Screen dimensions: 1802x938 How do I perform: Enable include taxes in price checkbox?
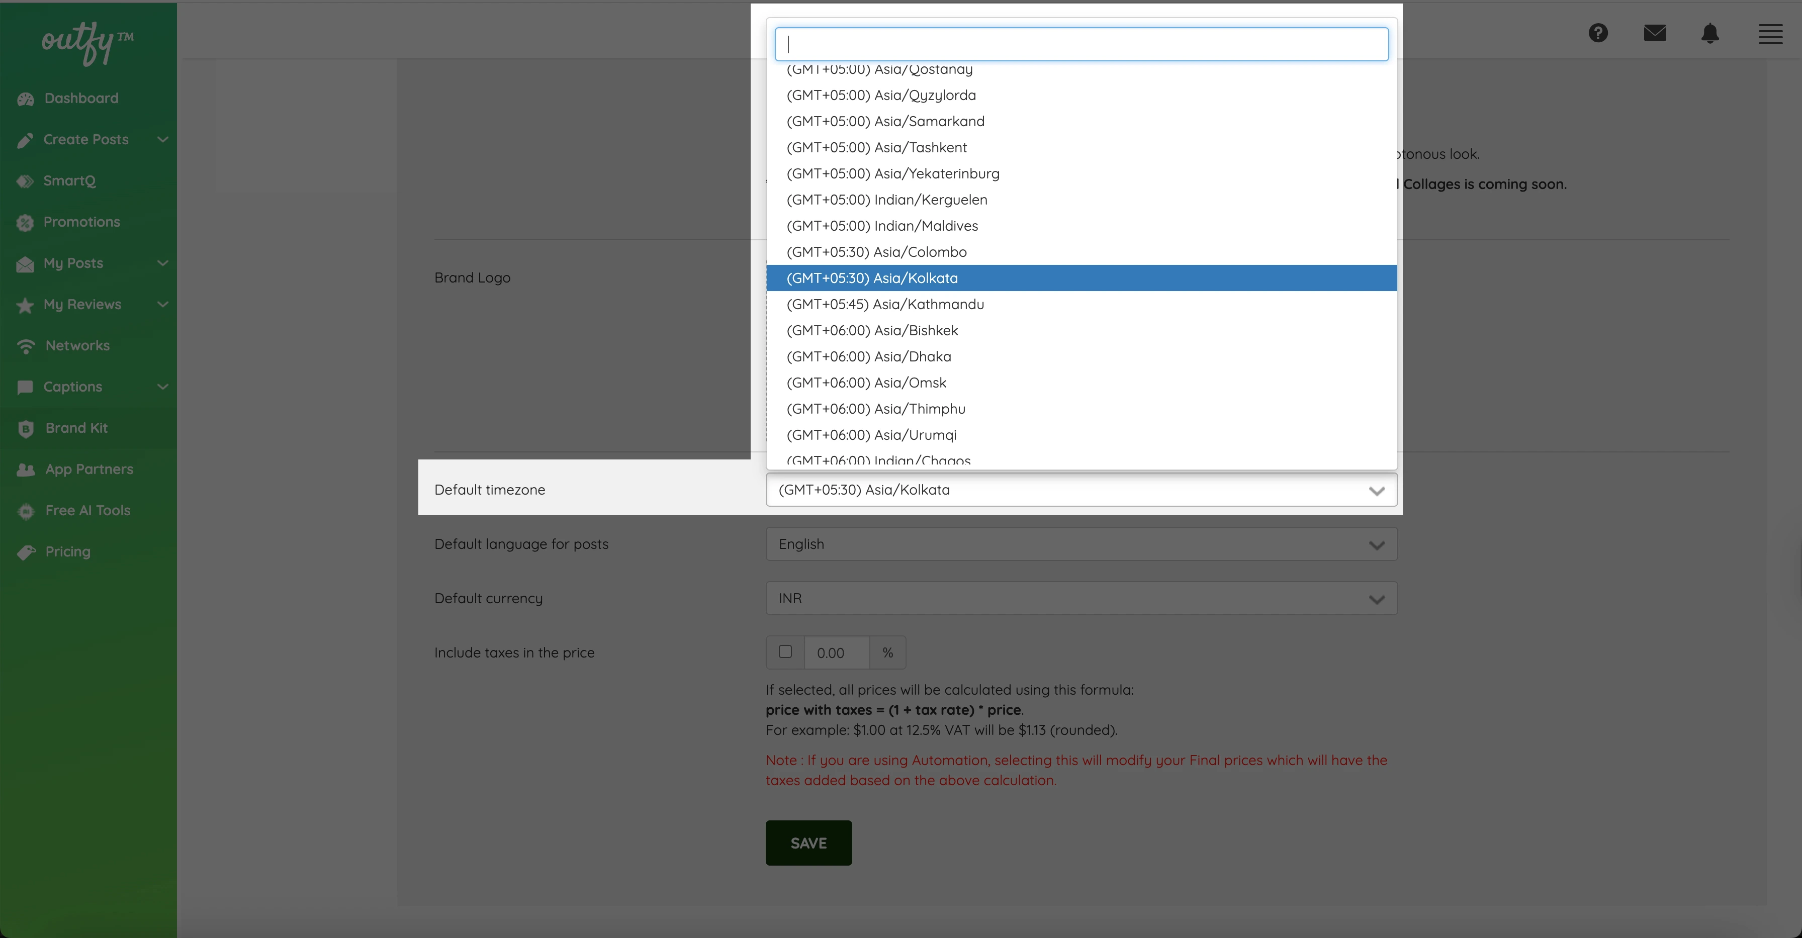(x=785, y=652)
